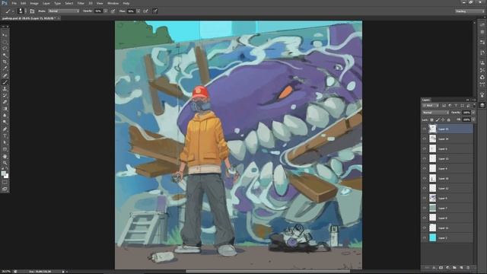Viewport: 487px width, 274px height.
Task: Open the Window menu
Action: [113, 3]
